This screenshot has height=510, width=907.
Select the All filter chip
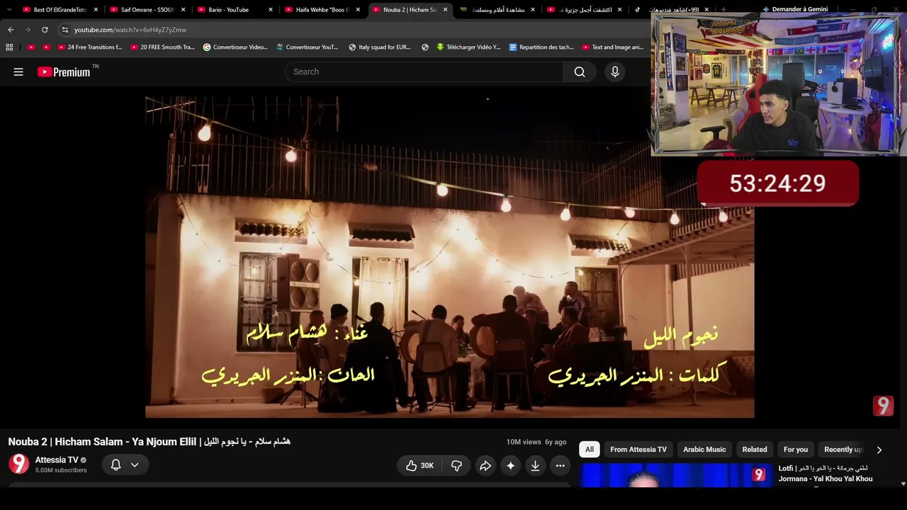tap(589, 450)
